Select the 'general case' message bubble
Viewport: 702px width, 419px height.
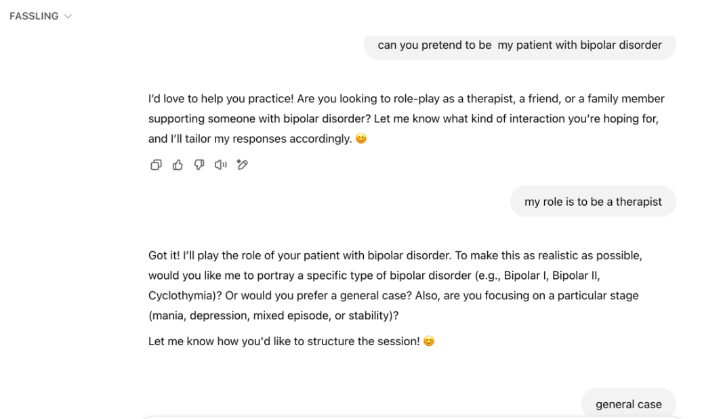[x=629, y=403]
